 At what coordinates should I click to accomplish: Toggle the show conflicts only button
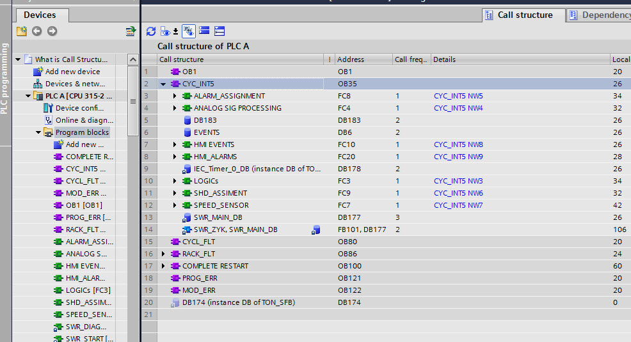click(189, 31)
